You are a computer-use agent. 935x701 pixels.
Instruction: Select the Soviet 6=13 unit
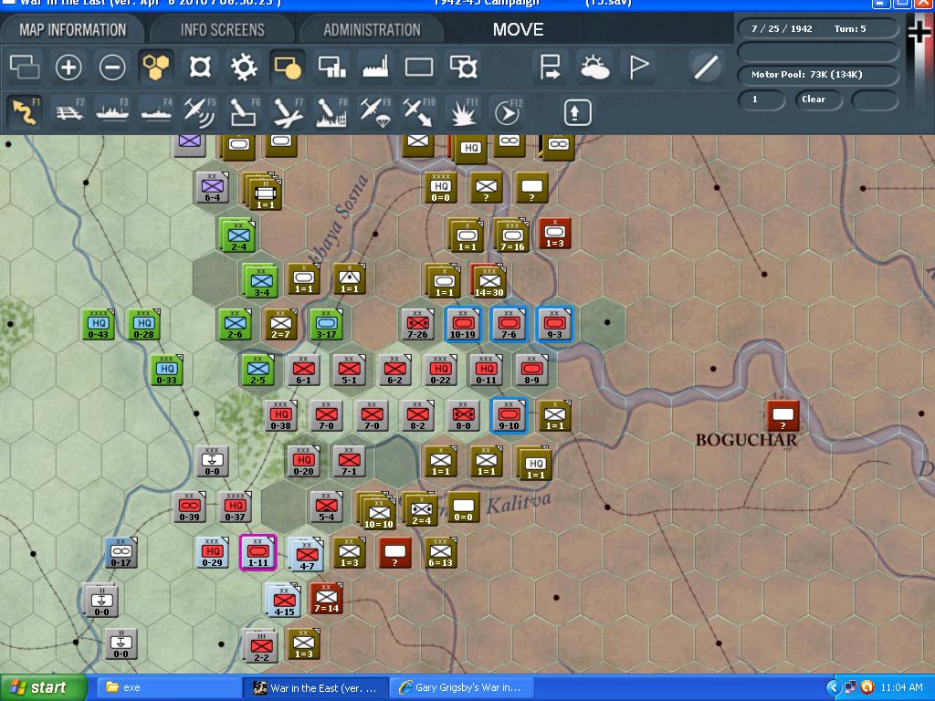click(x=441, y=552)
